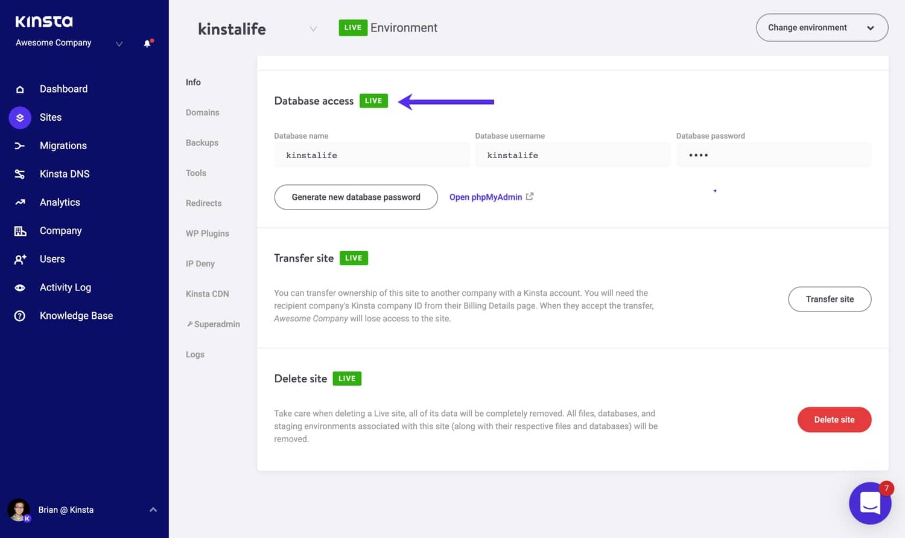Viewport: 905px width, 538px height.
Task: Open Company settings
Action: (x=60, y=231)
